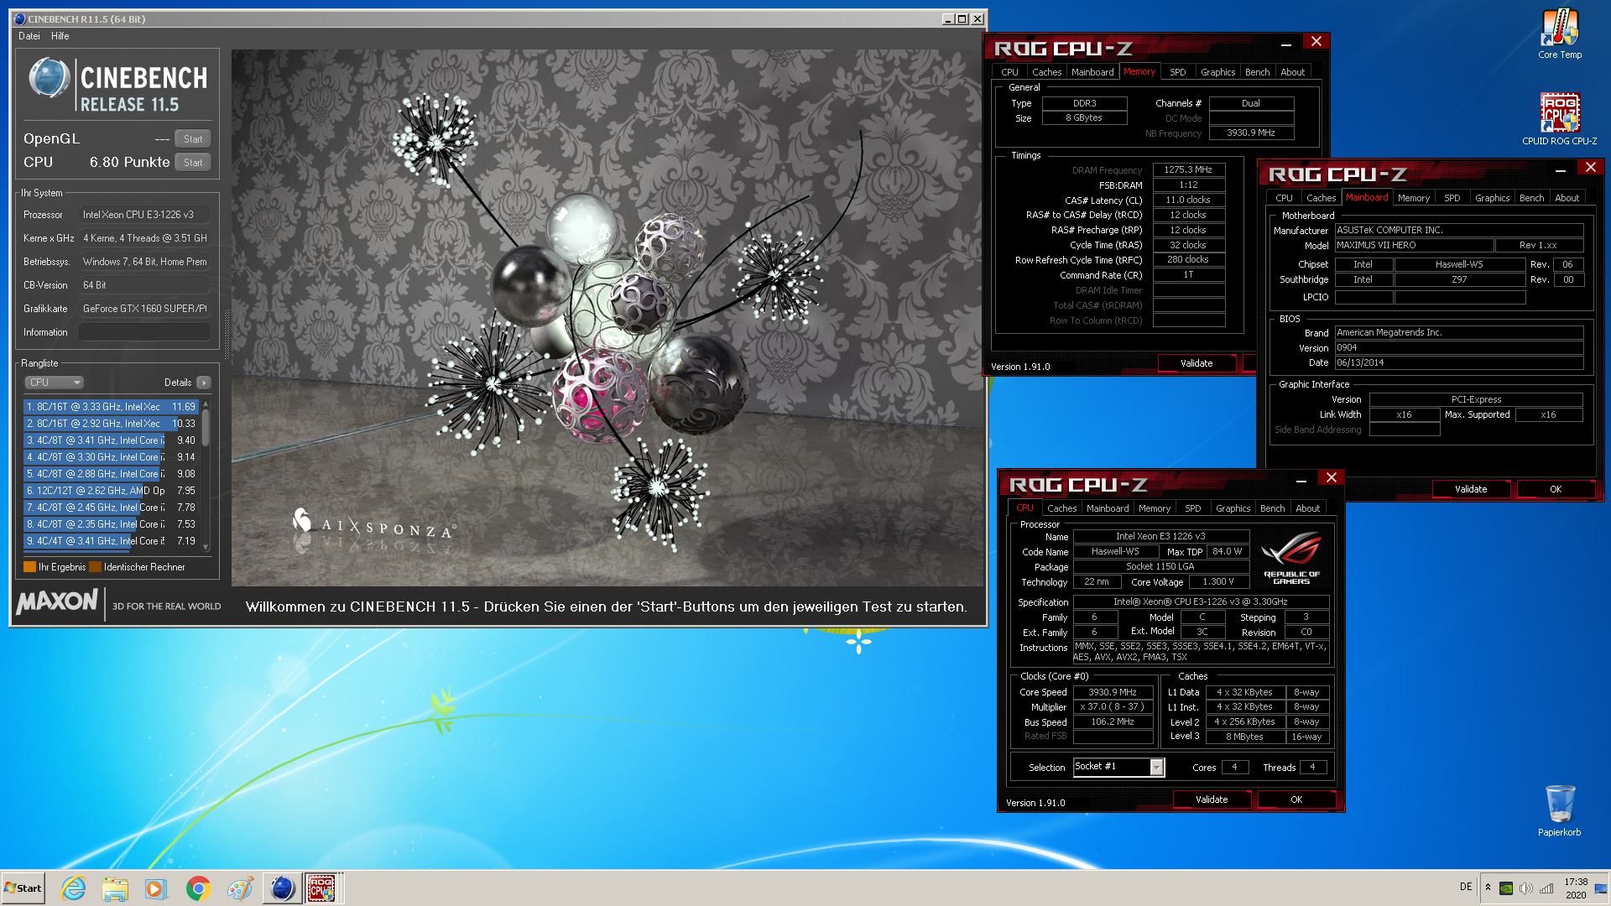This screenshot has height=906, width=1611.
Task: Close the Mainboard CPU-Z window
Action: coord(1590,168)
